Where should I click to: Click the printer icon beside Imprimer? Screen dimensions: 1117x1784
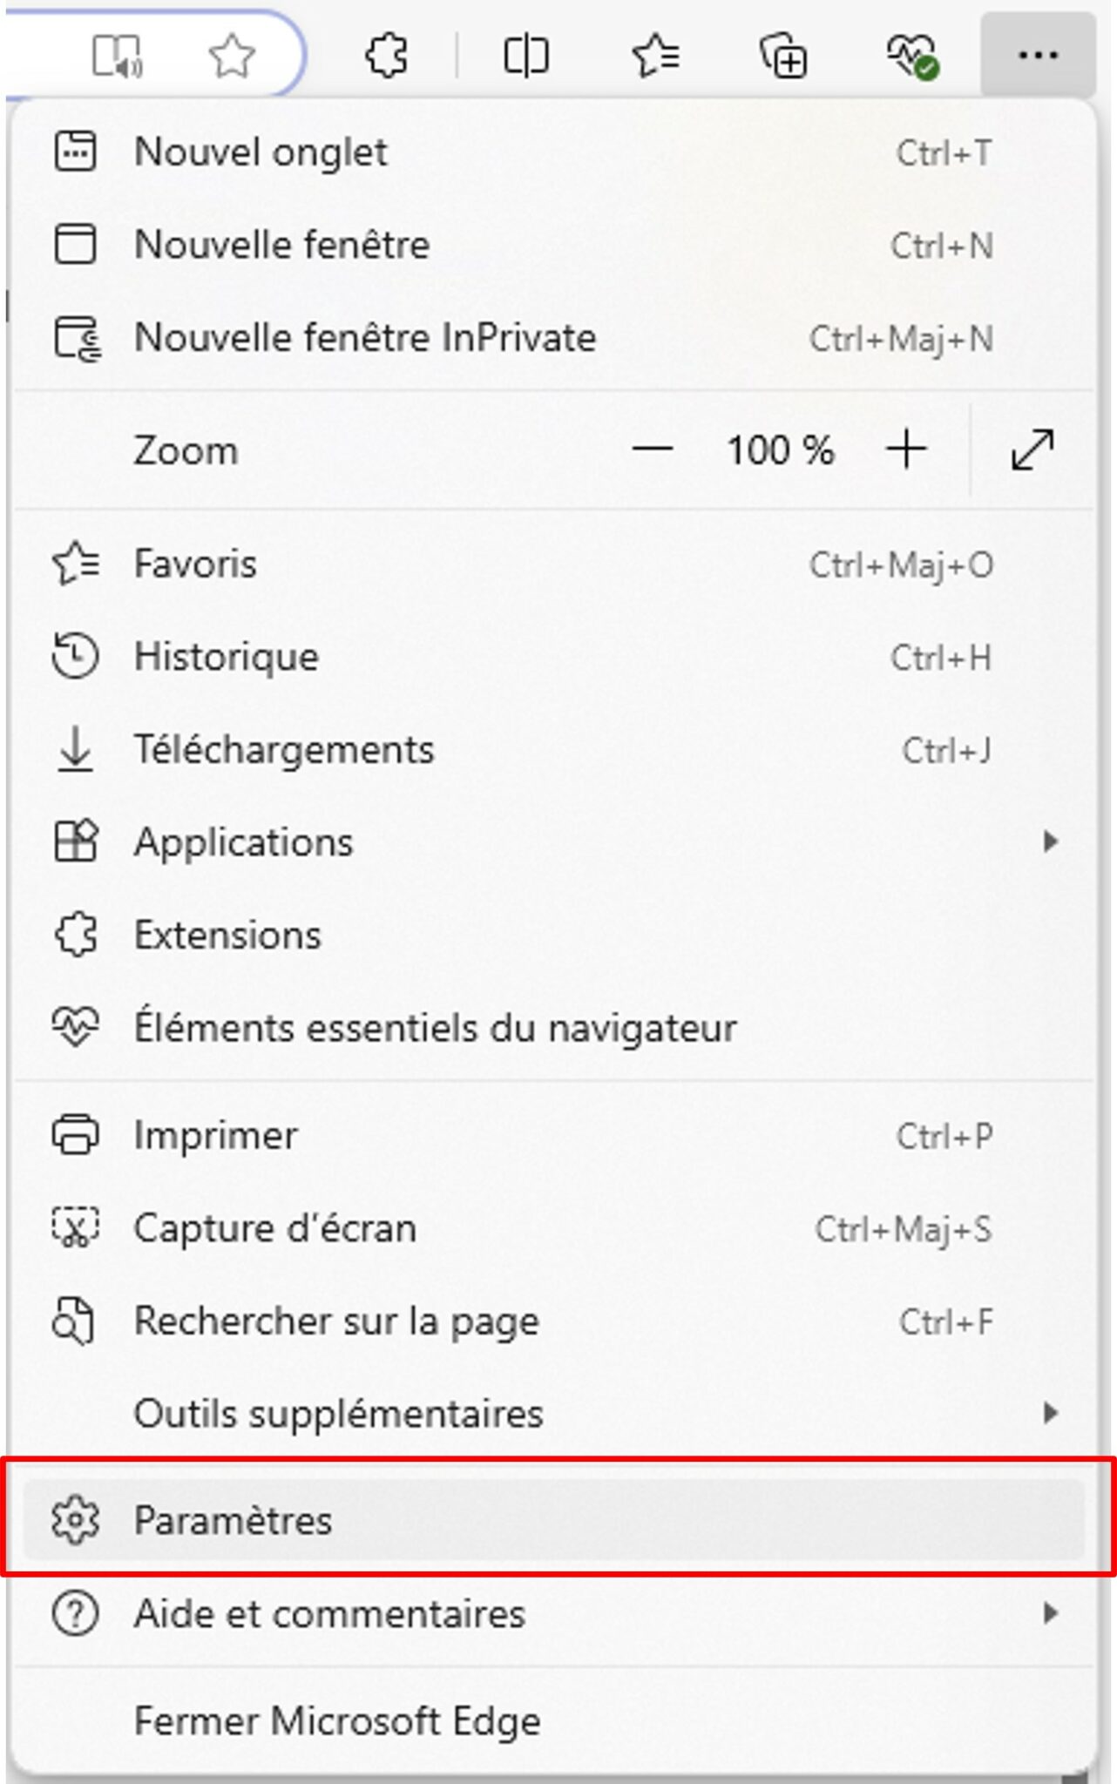(77, 1134)
